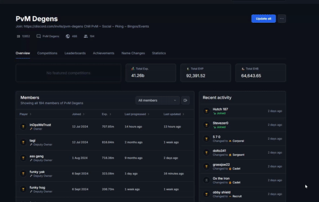Open grassjoe22 activity entry

[x=221, y=164]
